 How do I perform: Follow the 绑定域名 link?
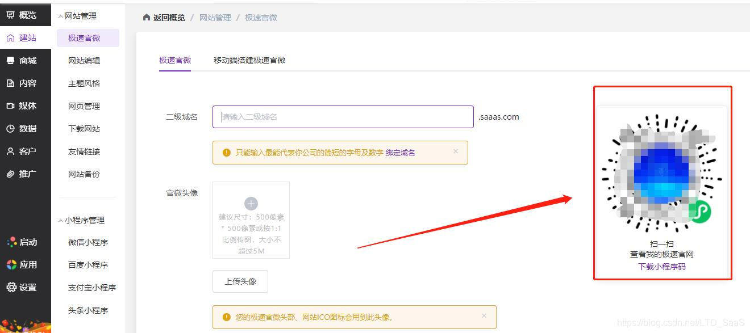click(401, 153)
